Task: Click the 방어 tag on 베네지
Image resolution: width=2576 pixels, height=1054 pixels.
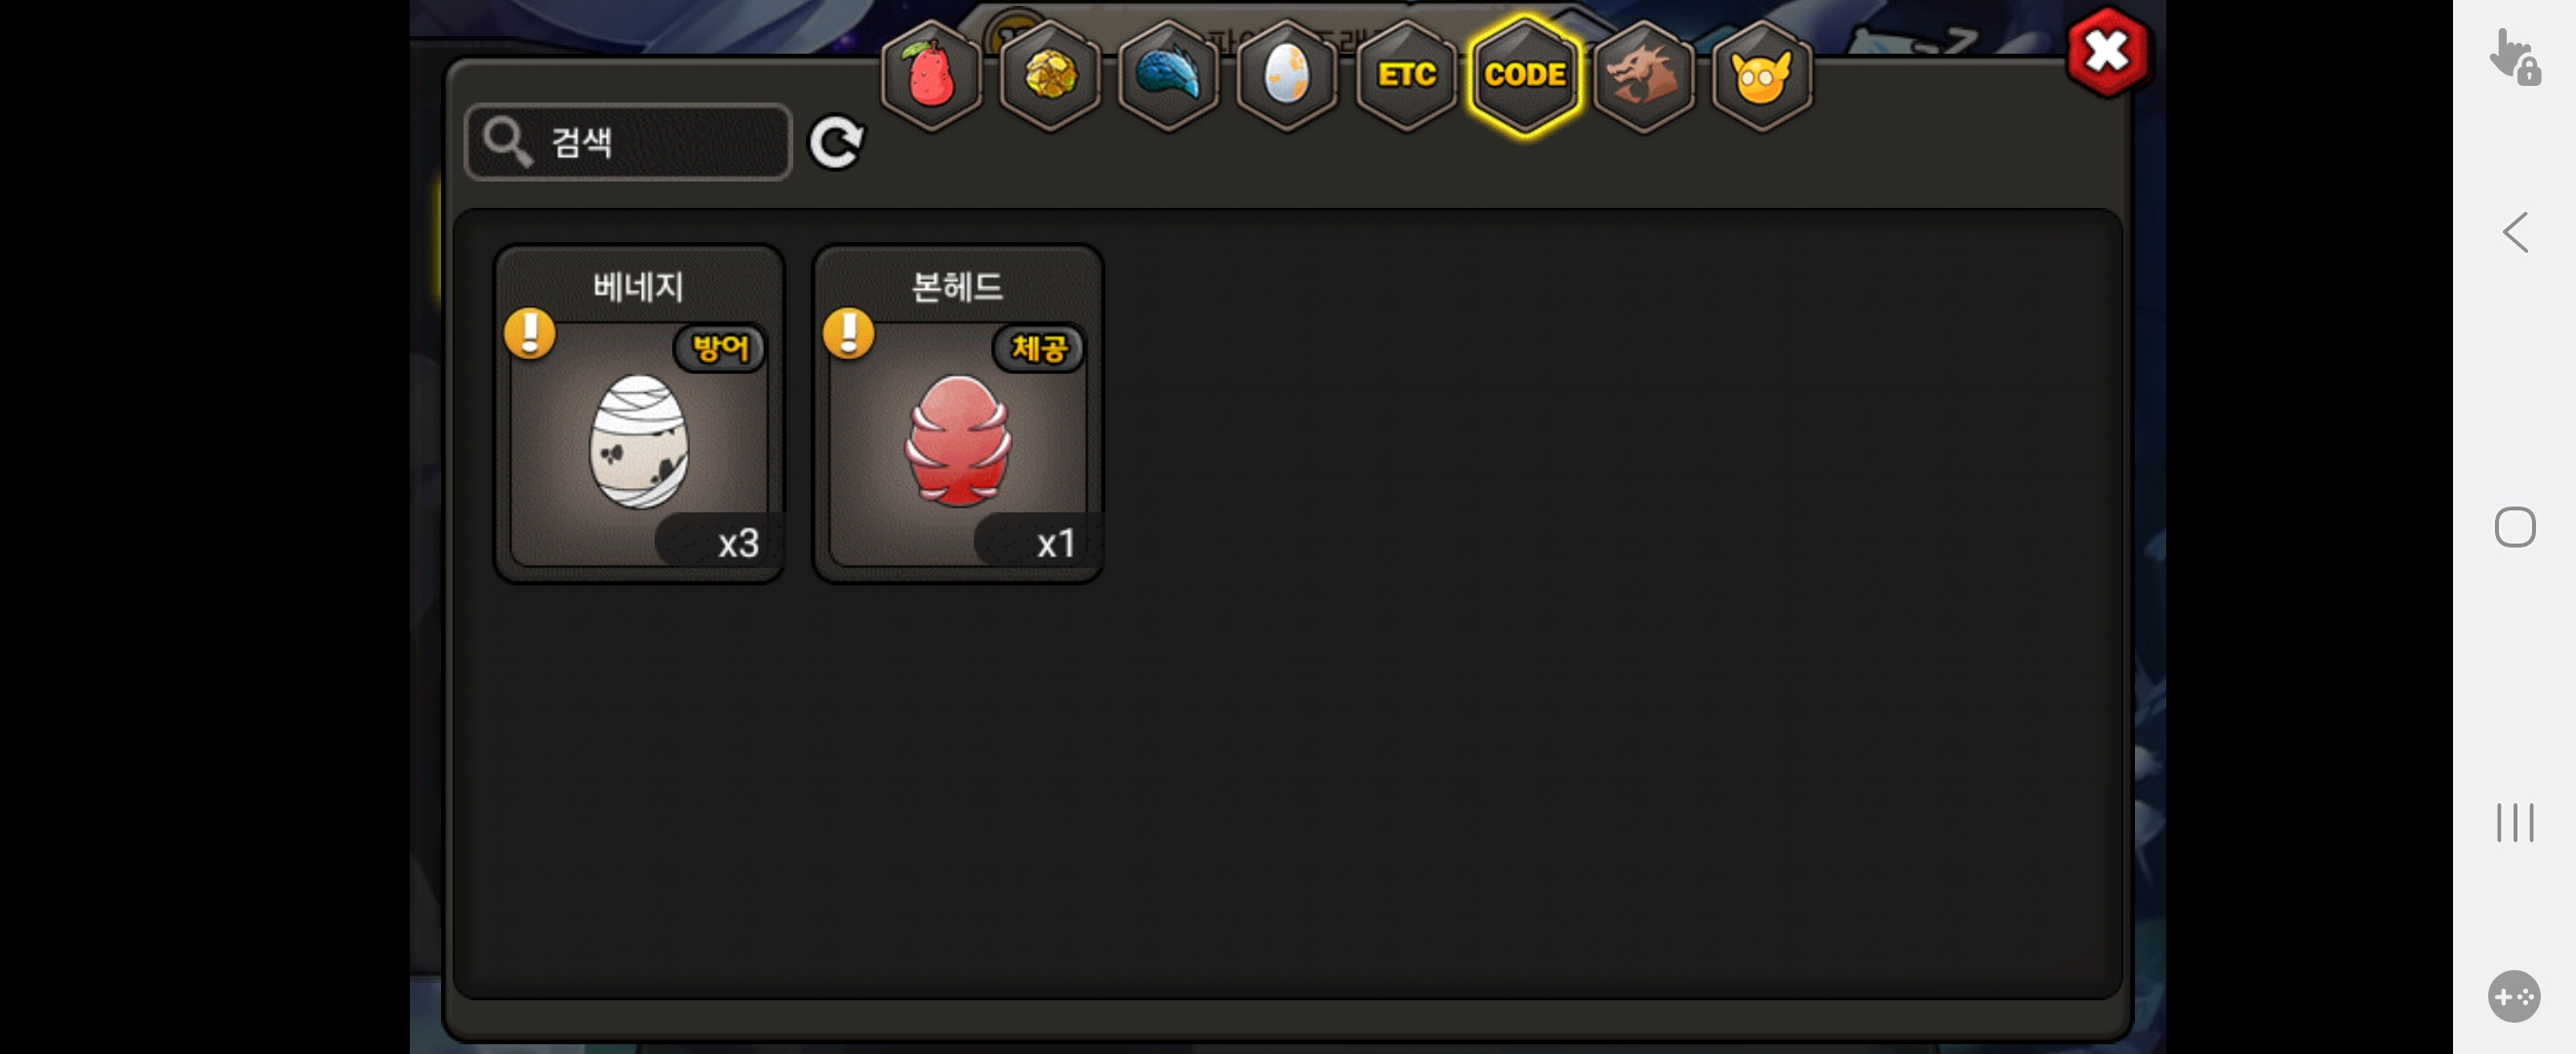Action: (x=720, y=348)
